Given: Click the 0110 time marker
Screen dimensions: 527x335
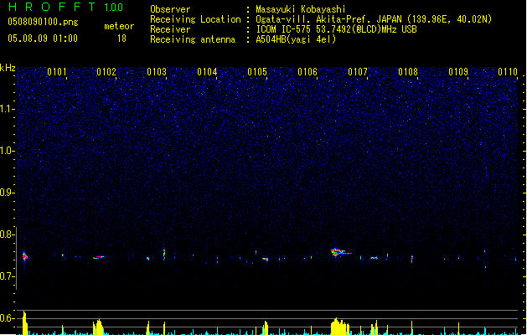Looking at the screenshot, I should click(x=508, y=72).
